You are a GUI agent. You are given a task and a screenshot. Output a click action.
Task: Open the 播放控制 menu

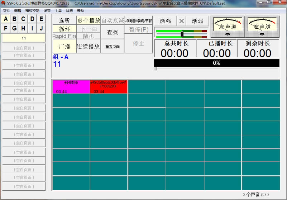pyautogui.click(x=32, y=11)
